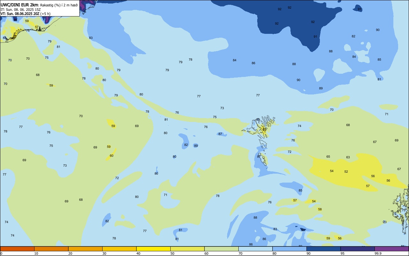The width and height of the screenshot is (409, 256).
Task: Click the legend tick label "95"
Action: (343, 253)
